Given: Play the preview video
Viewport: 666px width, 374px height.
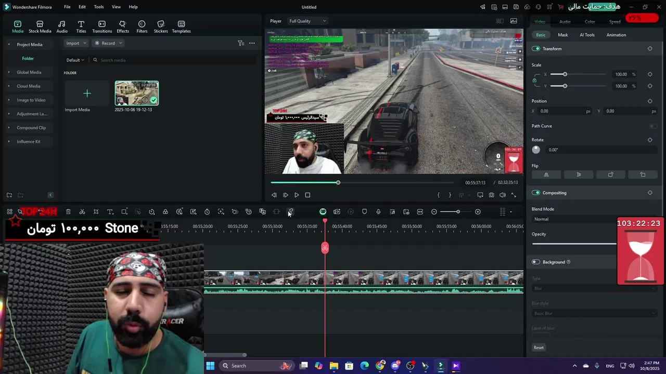Looking at the screenshot, I should pos(297,195).
